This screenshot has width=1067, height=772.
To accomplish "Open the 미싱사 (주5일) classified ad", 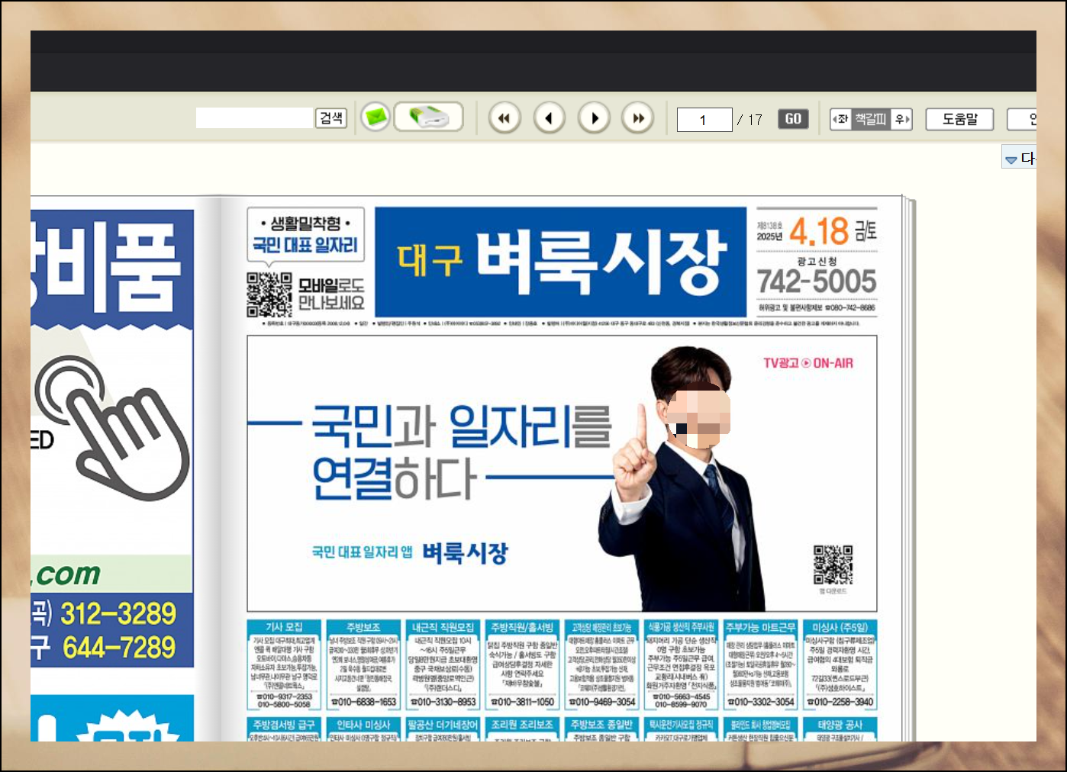I will coord(840,665).
